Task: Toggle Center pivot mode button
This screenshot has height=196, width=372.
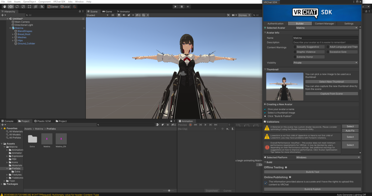Action: point(53,7)
